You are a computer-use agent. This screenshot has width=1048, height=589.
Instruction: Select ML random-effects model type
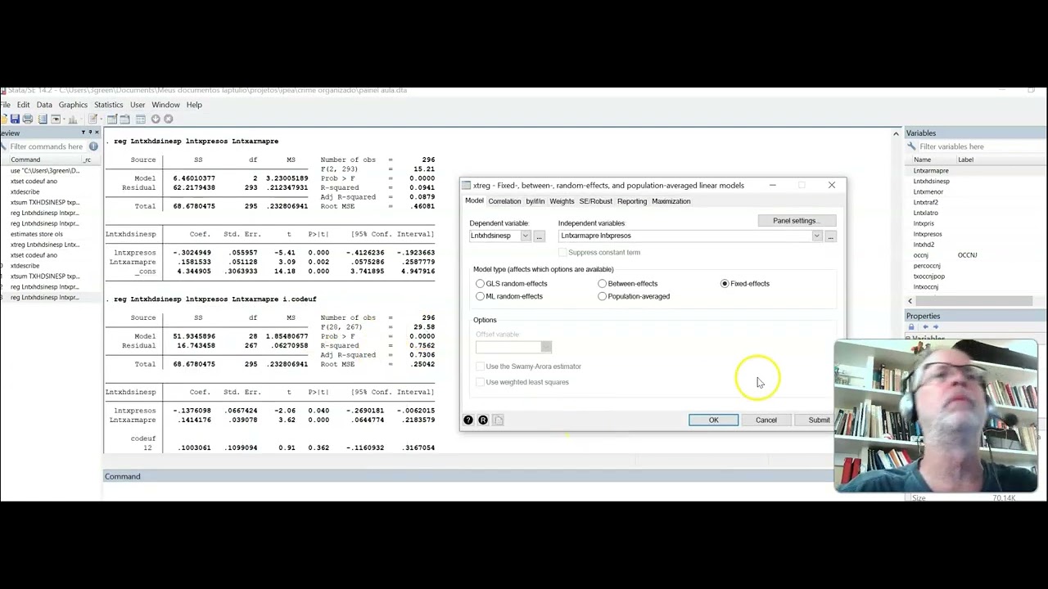point(480,296)
